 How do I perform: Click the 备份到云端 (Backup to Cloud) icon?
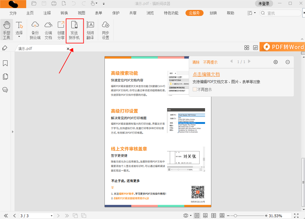coord(35,30)
